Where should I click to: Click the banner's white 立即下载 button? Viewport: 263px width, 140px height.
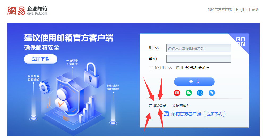pos(41,59)
